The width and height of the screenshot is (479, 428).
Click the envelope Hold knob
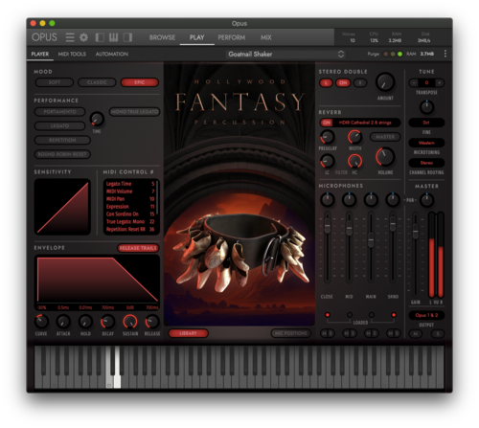coord(85,322)
